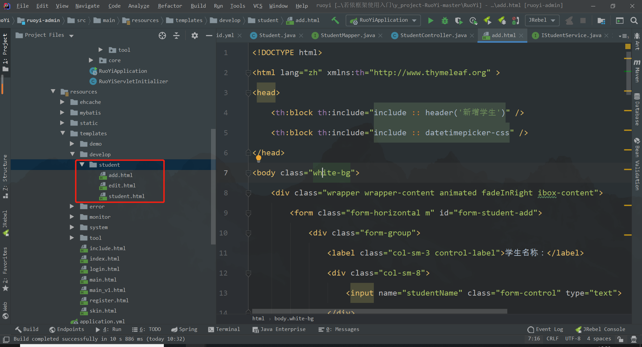642x347 pixels.
Task: Click templates breadcrumb in navigation bar
Action: 184,20
